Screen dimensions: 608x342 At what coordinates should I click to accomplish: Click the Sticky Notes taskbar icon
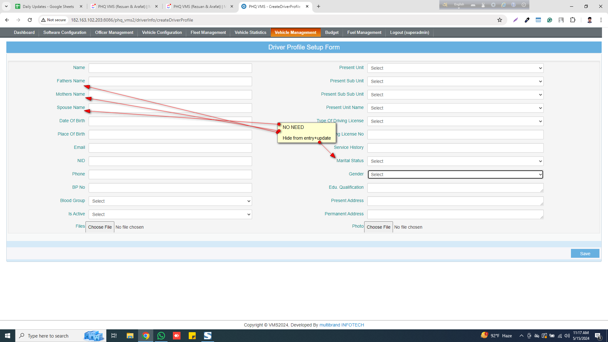[192, 336]
